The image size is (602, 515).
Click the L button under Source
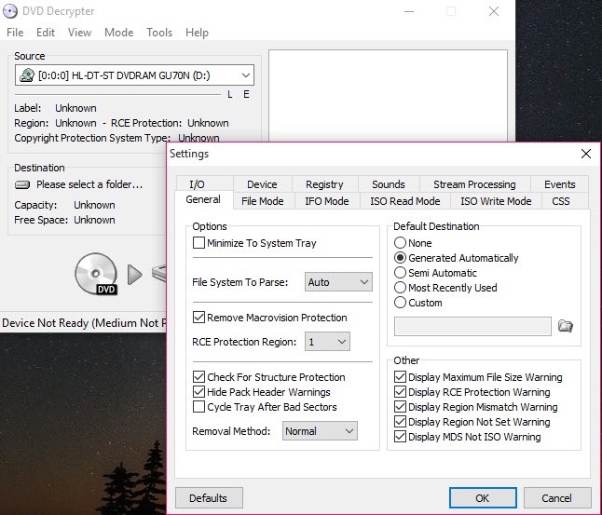click(x=230, y=94)
